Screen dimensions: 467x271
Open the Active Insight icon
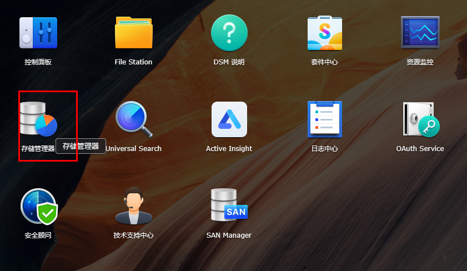[229, 119]
